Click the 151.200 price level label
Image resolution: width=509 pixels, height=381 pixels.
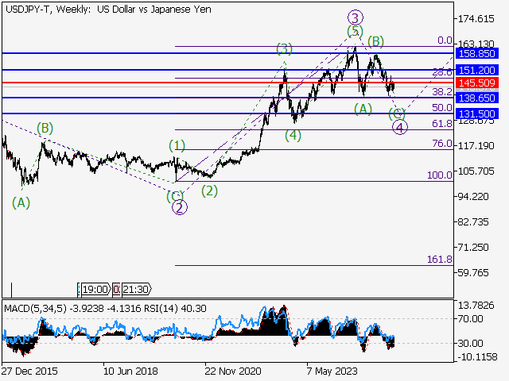(478, 70)
